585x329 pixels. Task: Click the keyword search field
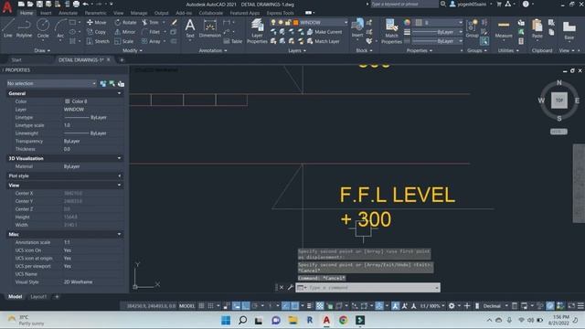point(404,4)
